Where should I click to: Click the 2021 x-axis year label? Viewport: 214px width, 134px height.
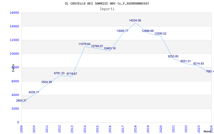(173, 129)
